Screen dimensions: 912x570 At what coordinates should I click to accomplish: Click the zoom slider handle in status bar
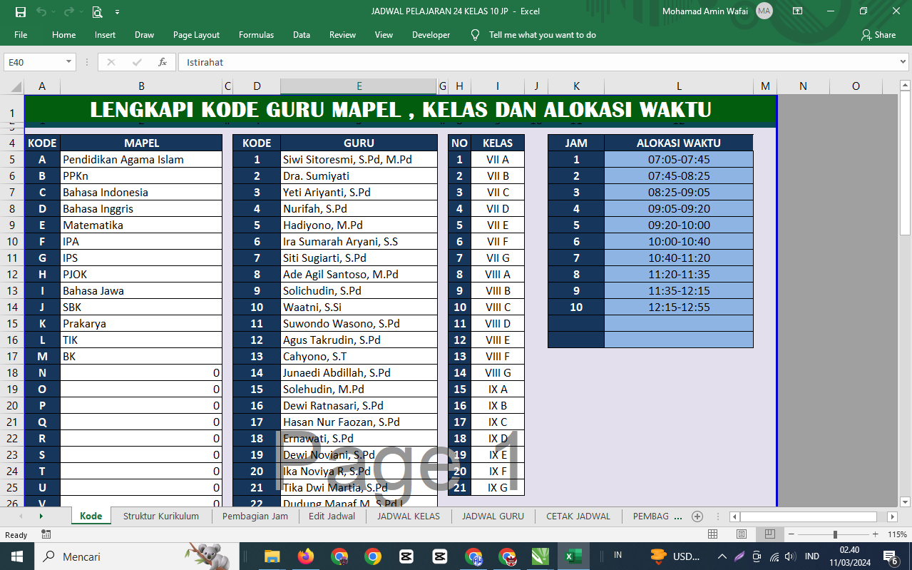point(835,534)
